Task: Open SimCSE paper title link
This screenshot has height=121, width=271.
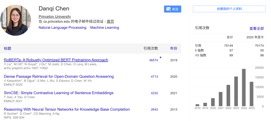Action: point(58,93)
